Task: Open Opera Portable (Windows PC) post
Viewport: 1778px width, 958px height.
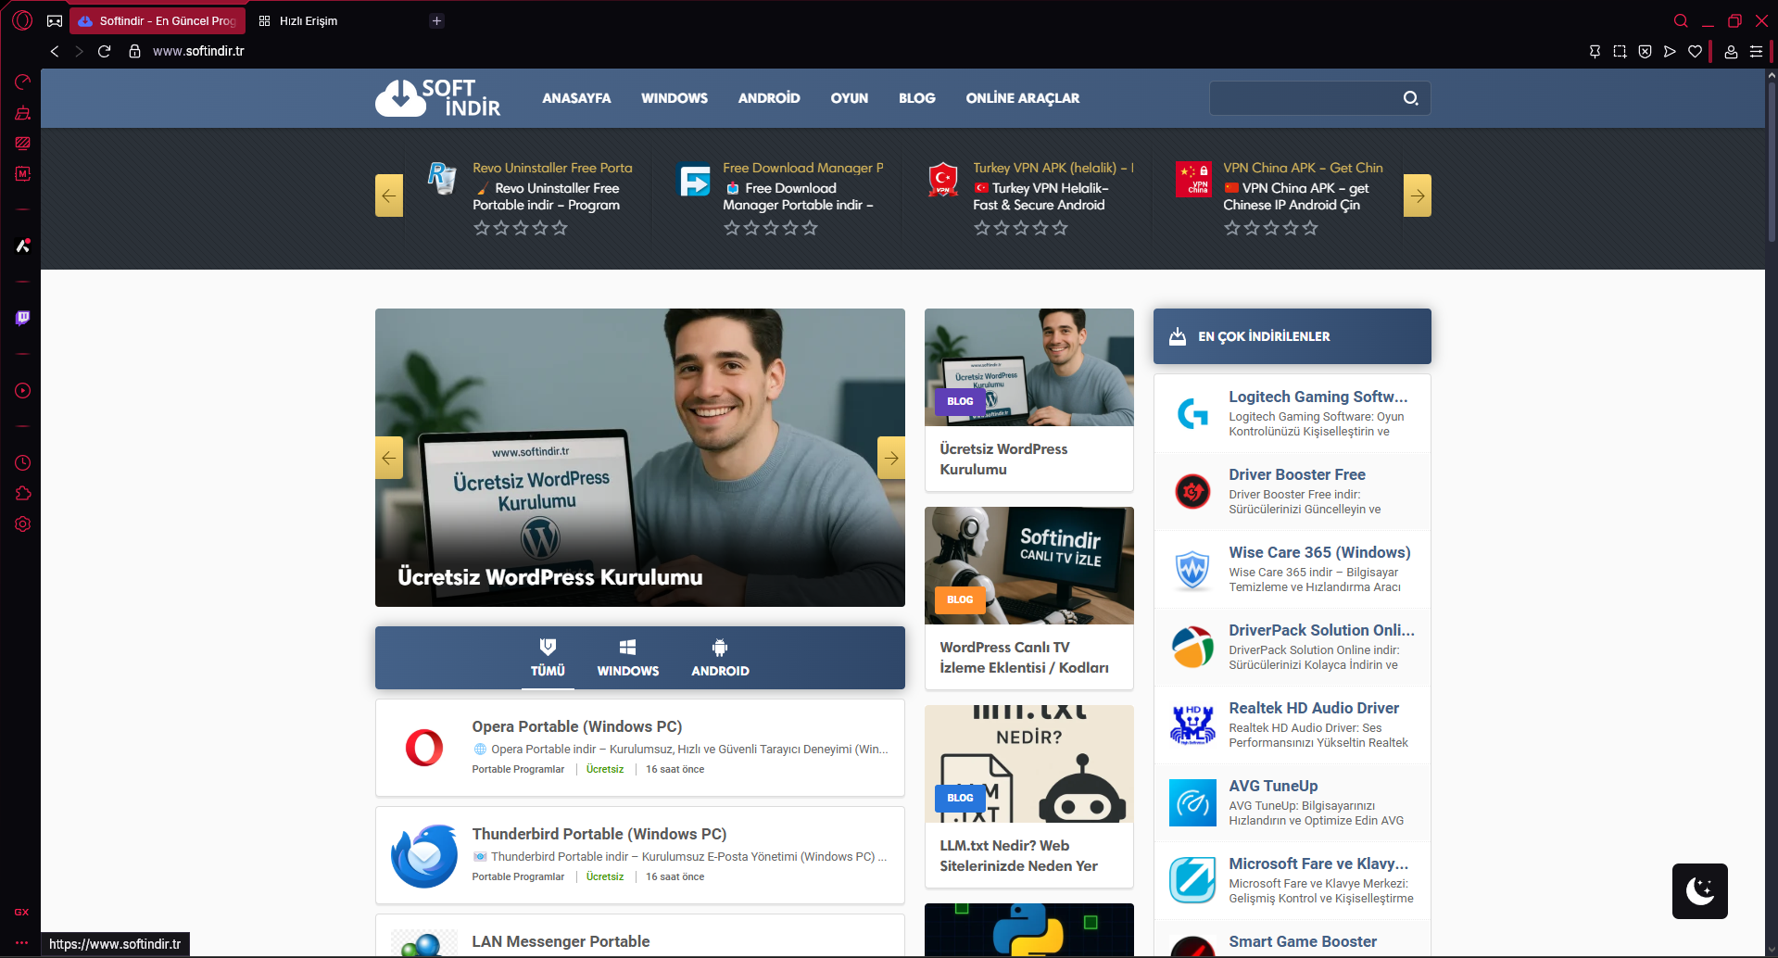Action: pyautogui.click(x=577, y=726)
